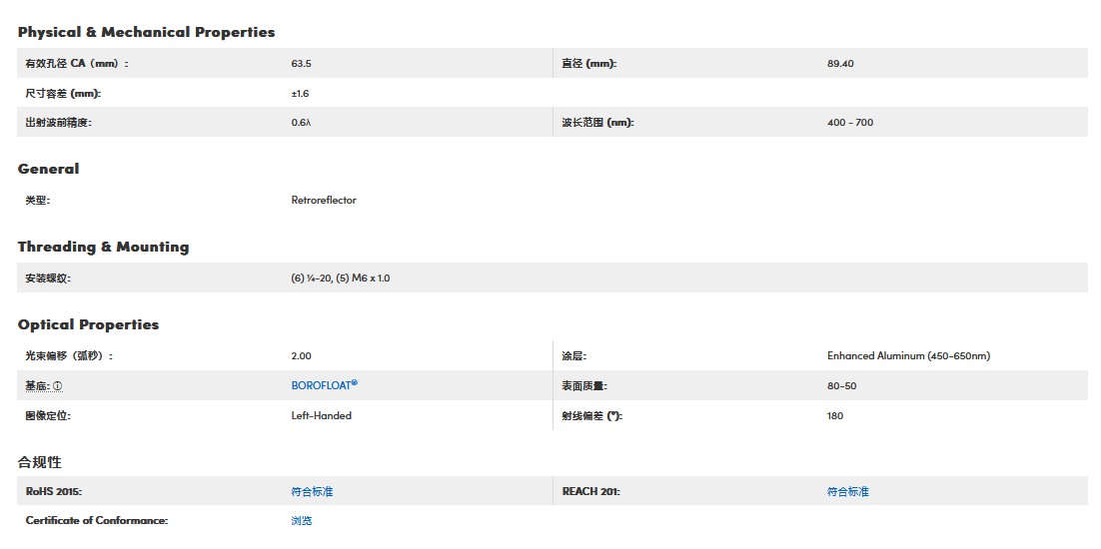Click the Enhanced Aluminum coating value
Viewport: 1101px width, 549px height.
[908, 356]
